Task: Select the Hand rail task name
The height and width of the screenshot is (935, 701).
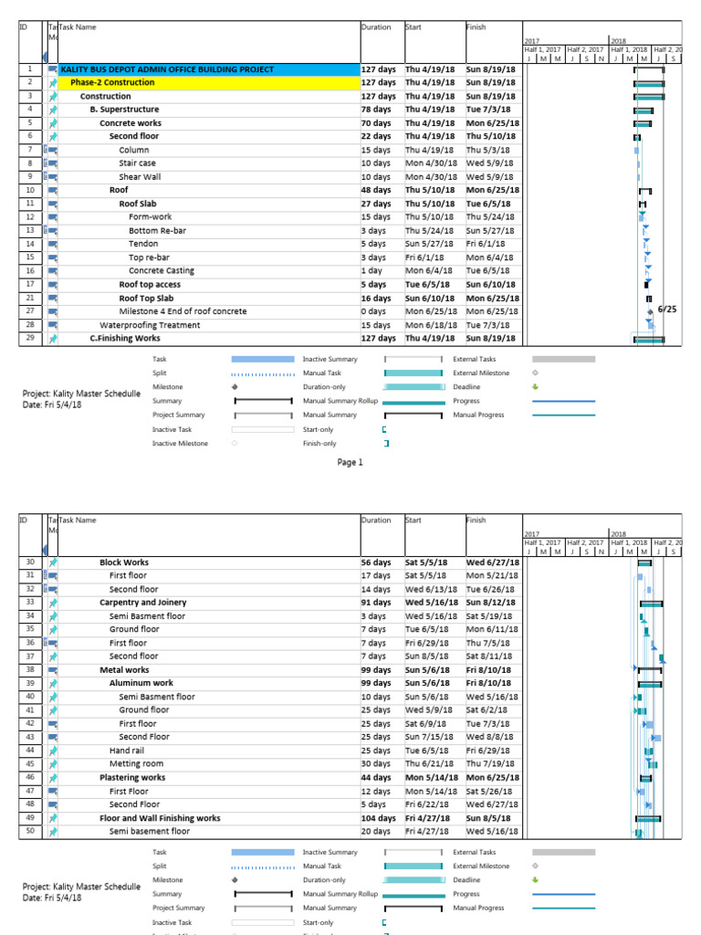Action: tap(126, 751)
